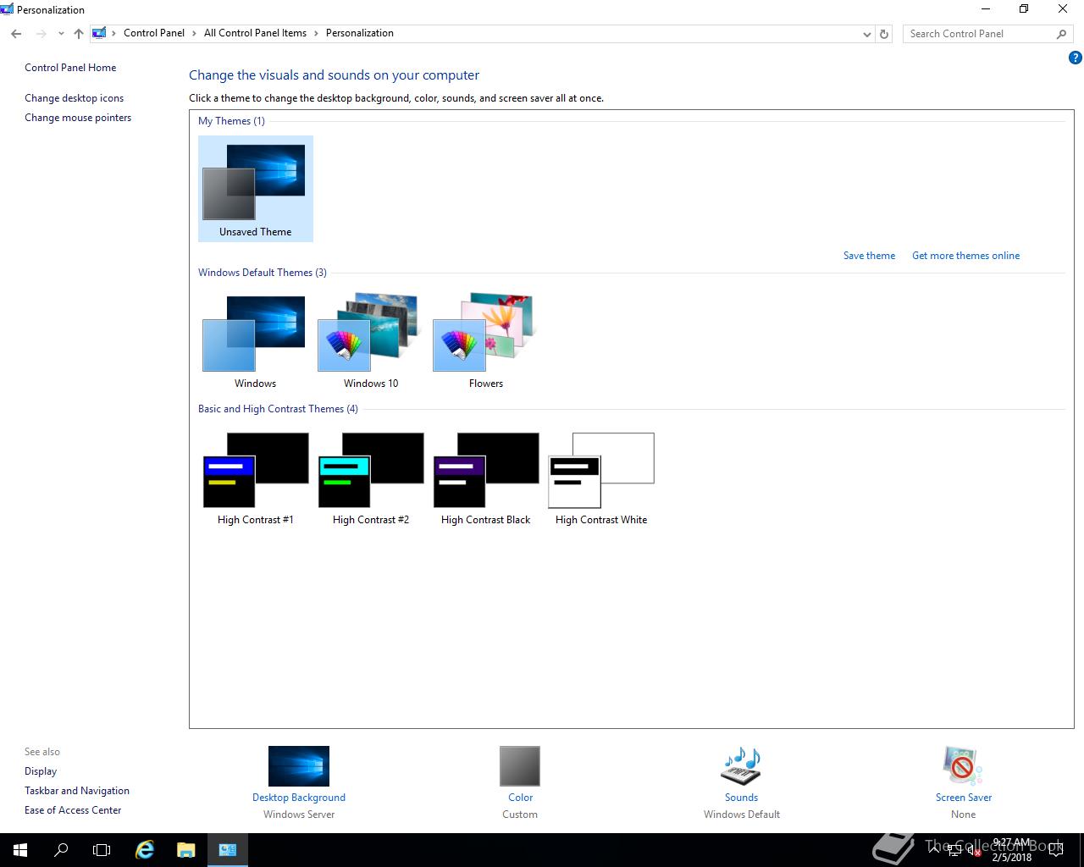Screen dimensions: 1084x867
Task: Open Change desktop icons link
Action: pos(74,98)
